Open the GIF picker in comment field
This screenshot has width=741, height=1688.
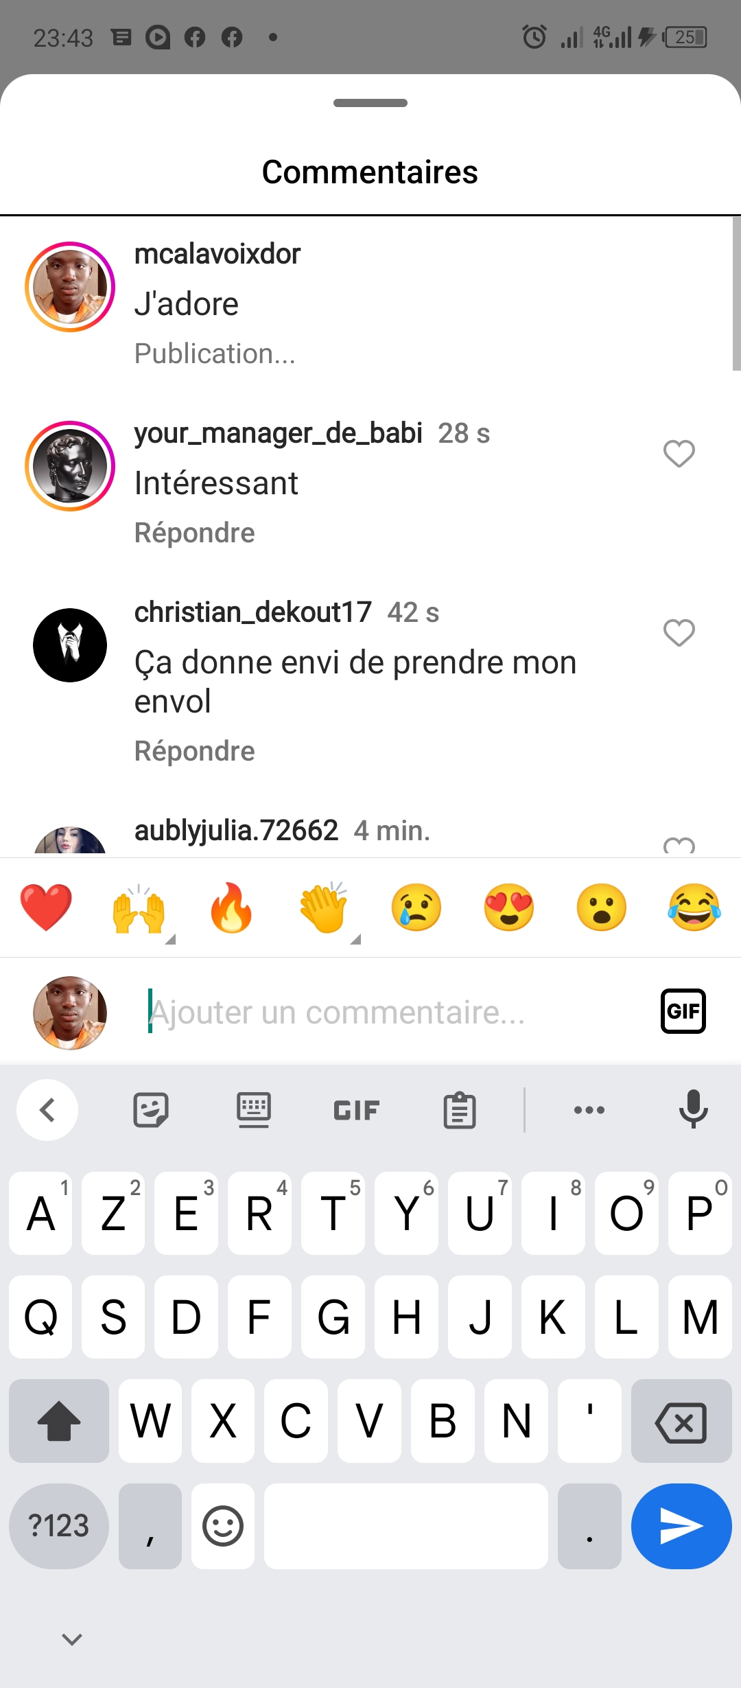click(x=683, y=1011)
